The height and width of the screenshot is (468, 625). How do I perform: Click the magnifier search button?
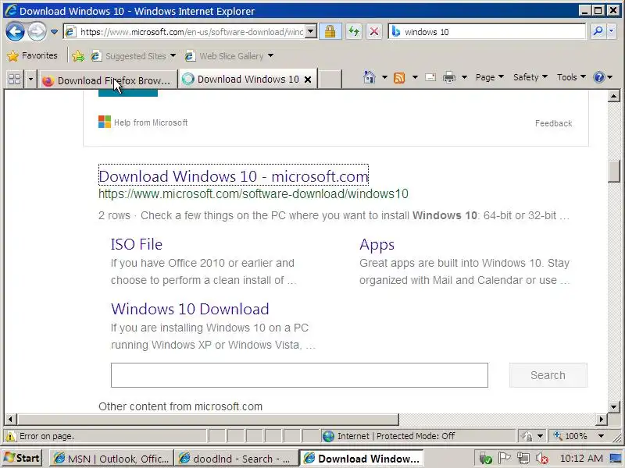[x=598, y=31]
